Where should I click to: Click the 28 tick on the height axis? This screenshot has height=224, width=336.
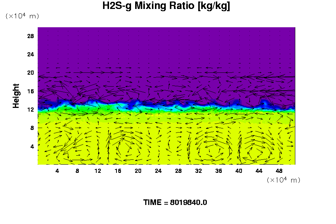click(x=31, y=36)
